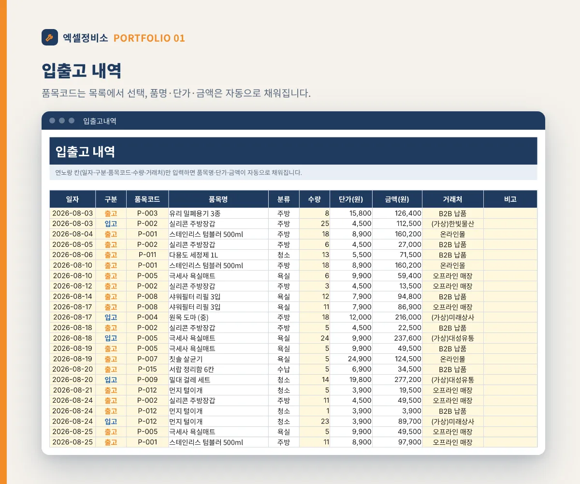580x484 pixels.
Task: Select the quantity cell 24
Action: [x=315, y=338]
